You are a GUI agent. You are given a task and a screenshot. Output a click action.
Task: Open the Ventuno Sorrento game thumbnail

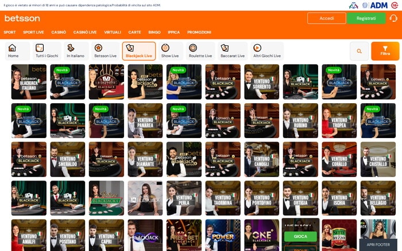[261, 81]
